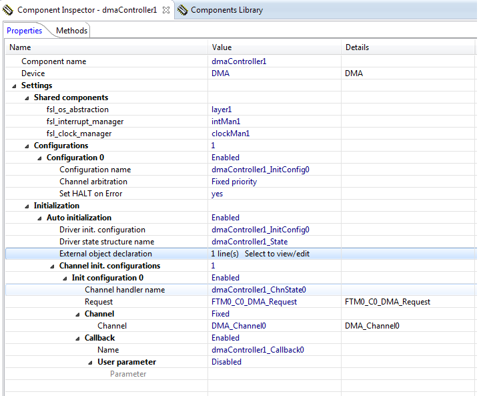Change Channel arbitration Fixed priority value
Image resolution: width=479 pixels, height=396 pixels.
(234, 182)
